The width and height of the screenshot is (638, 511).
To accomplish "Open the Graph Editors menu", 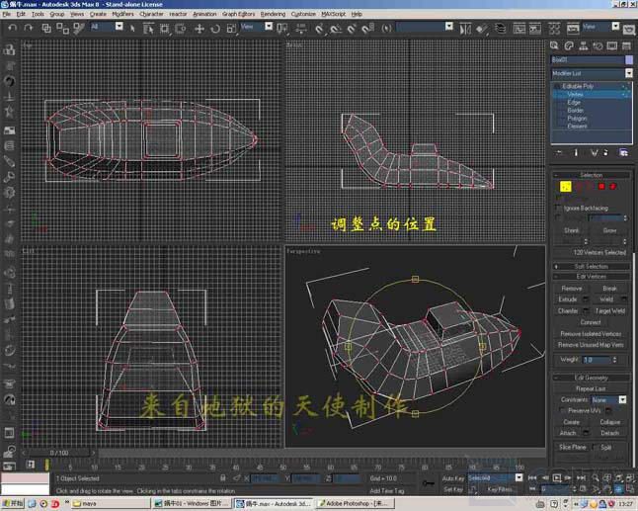I will click(x=238, y=14).
